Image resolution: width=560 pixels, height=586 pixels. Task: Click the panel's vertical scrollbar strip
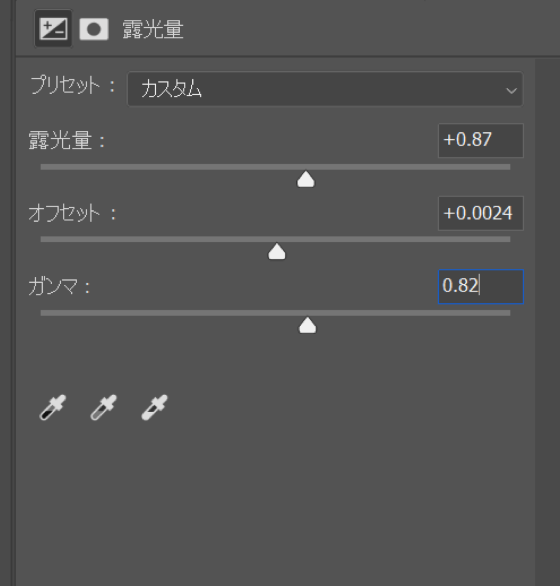pyautogui.click(x=548, y=322)
